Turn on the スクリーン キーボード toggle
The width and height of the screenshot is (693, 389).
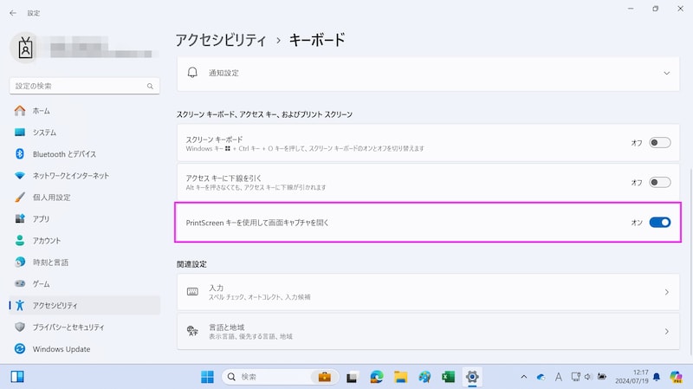660,143
